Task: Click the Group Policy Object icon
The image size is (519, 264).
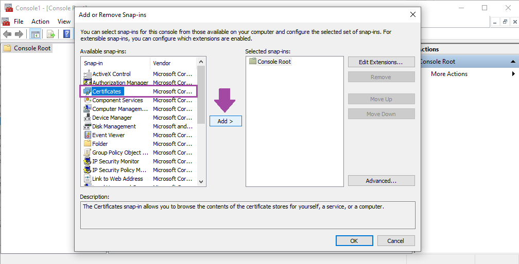Action: click(x=88, y=153)
